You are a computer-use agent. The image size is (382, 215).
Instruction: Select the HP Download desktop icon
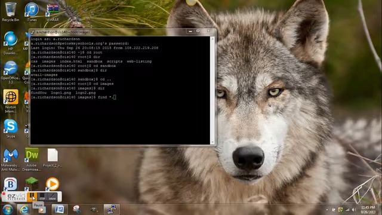(11, 43)
